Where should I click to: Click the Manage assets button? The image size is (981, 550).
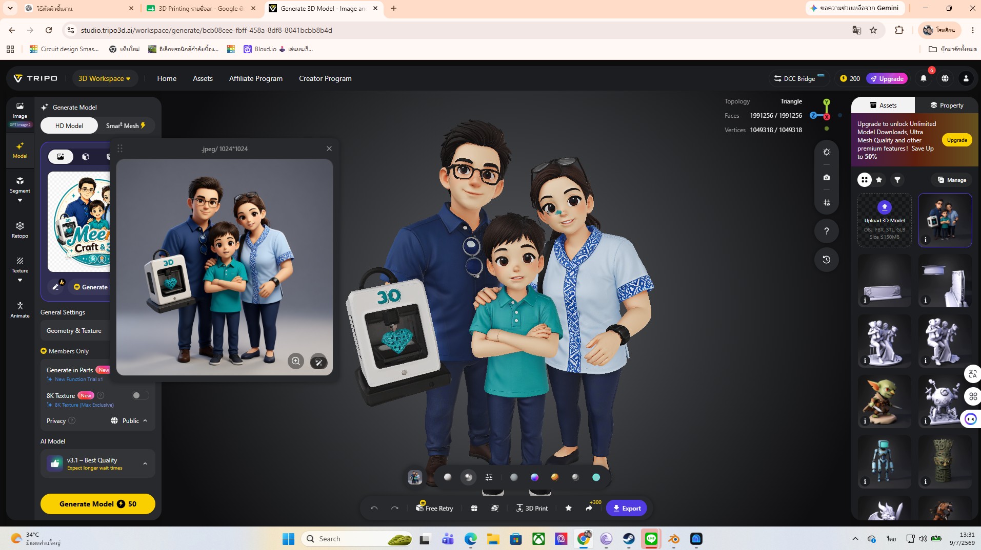click(x=951, y=180)
